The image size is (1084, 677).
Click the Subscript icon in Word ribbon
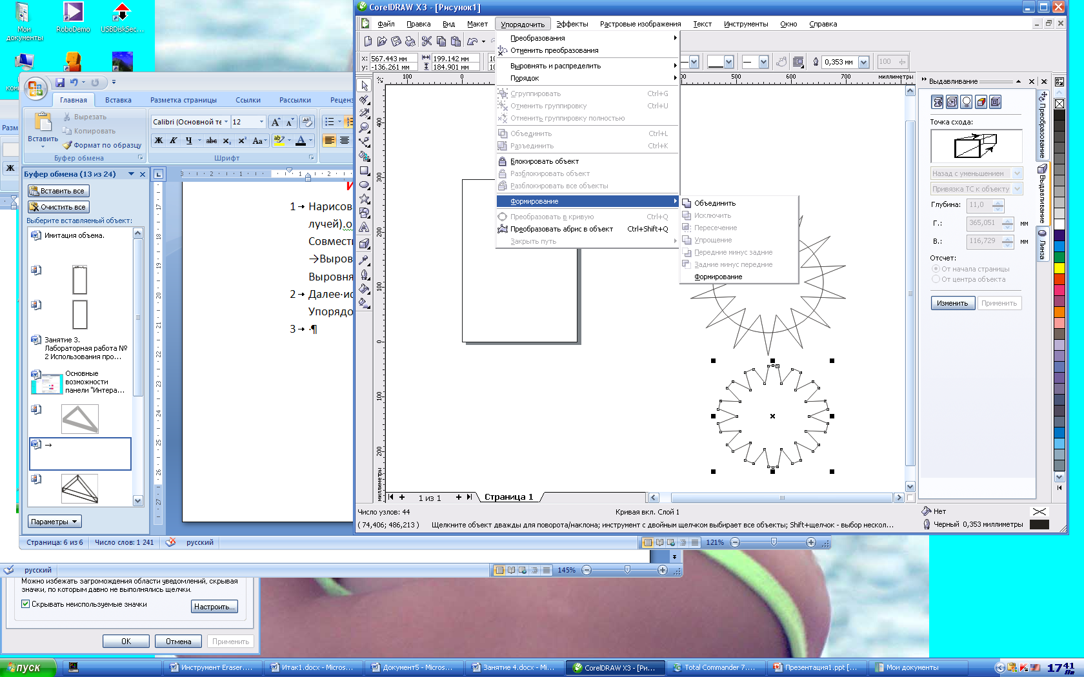[x=227, y=140]
